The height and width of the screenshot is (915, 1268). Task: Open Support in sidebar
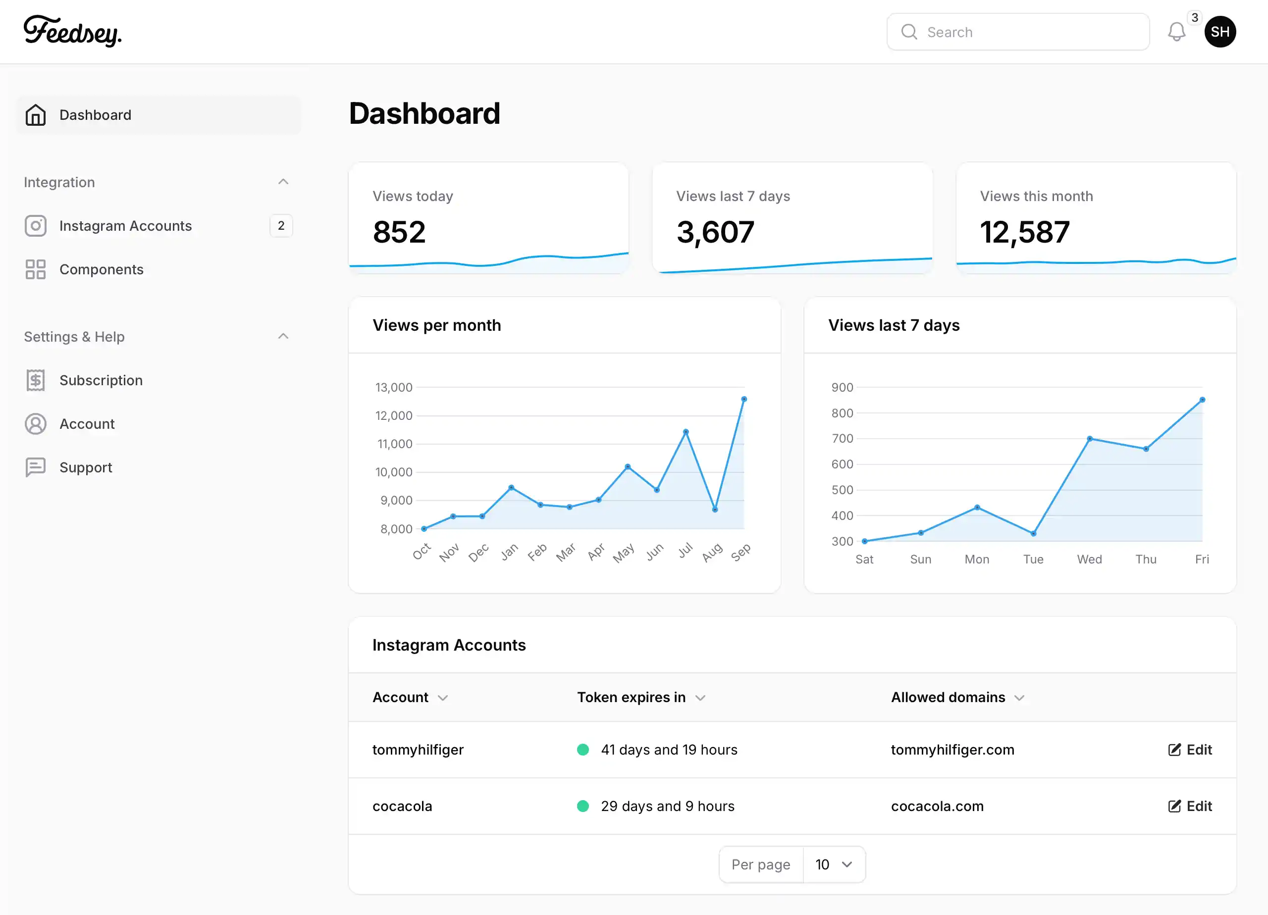159,467
